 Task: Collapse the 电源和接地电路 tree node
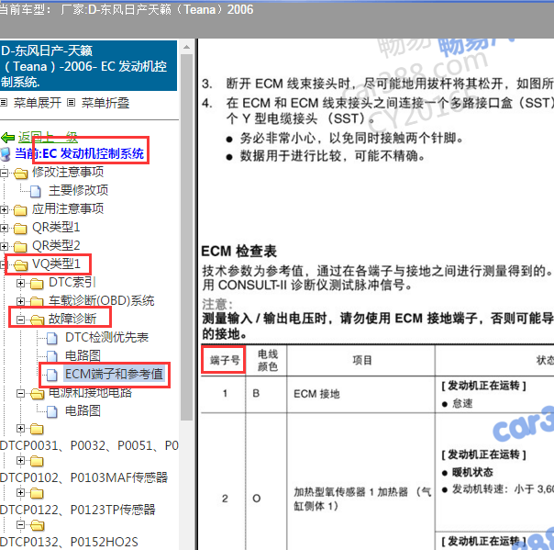click(20, 393)
